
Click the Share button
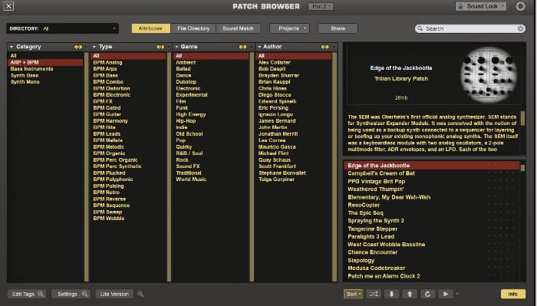point(338,28)
